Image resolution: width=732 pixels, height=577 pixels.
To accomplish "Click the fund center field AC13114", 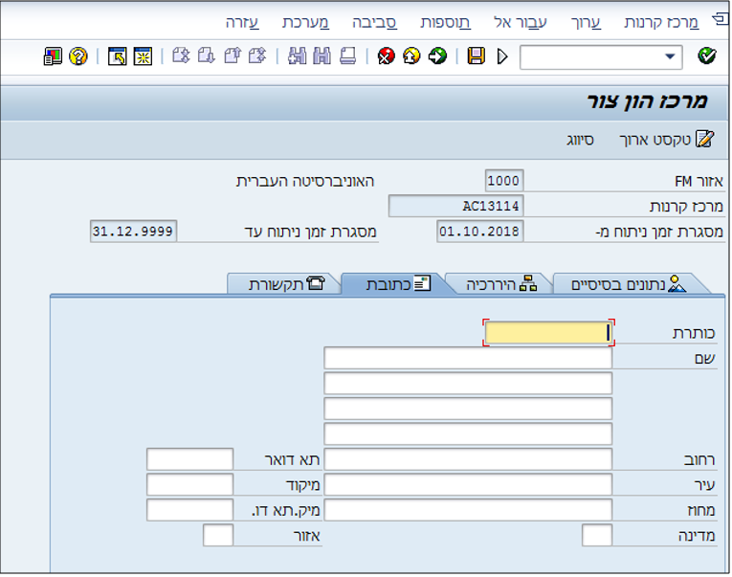I will click(456, 206).
